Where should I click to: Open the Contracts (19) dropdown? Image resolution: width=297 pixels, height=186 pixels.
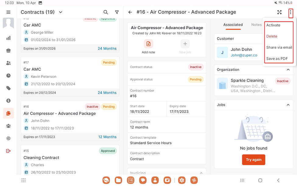pos(60,12)
